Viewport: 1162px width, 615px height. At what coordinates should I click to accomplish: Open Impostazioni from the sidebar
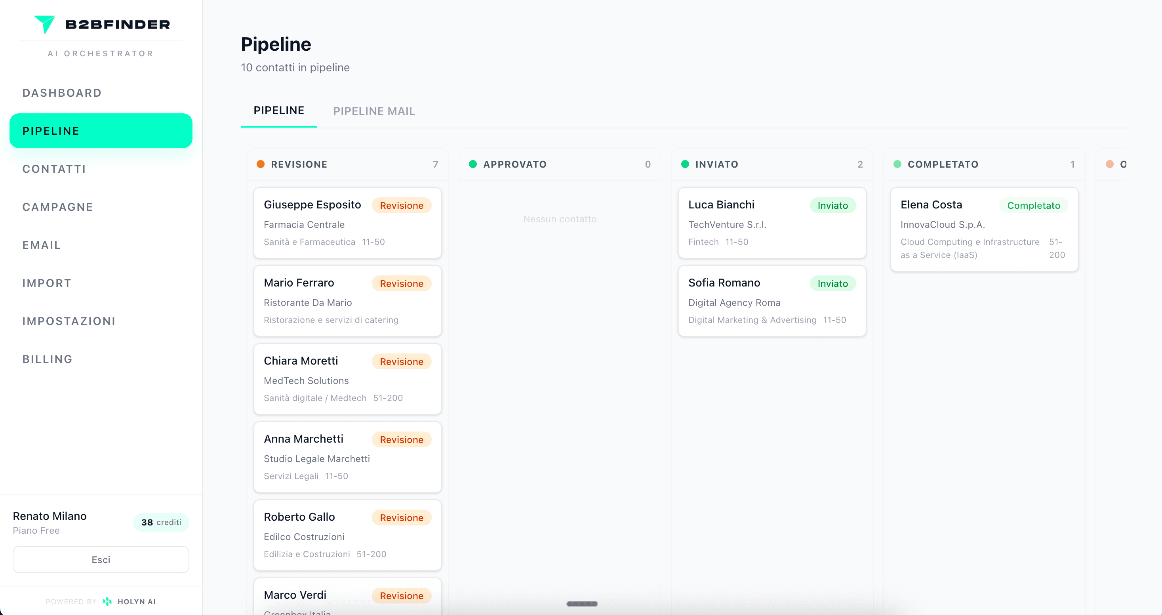point(69,321)
